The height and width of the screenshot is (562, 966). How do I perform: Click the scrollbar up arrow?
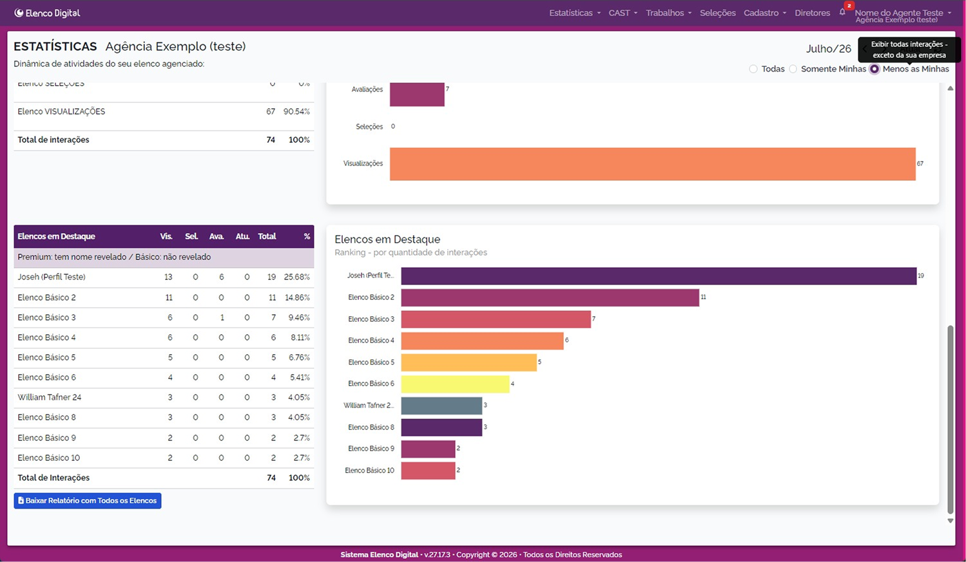pyautogui.click(x=950, y=88)
